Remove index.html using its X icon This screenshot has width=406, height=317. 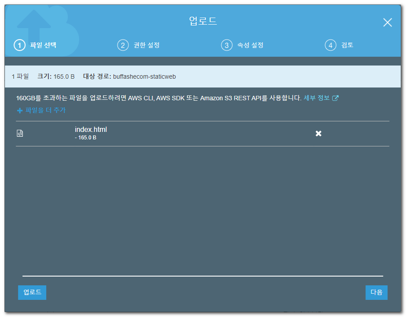point(318,134)
